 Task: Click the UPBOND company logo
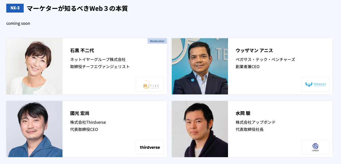(x=315, y=147)
